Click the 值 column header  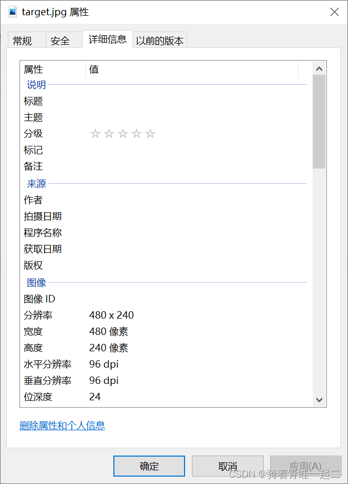(x=192, y=69)
